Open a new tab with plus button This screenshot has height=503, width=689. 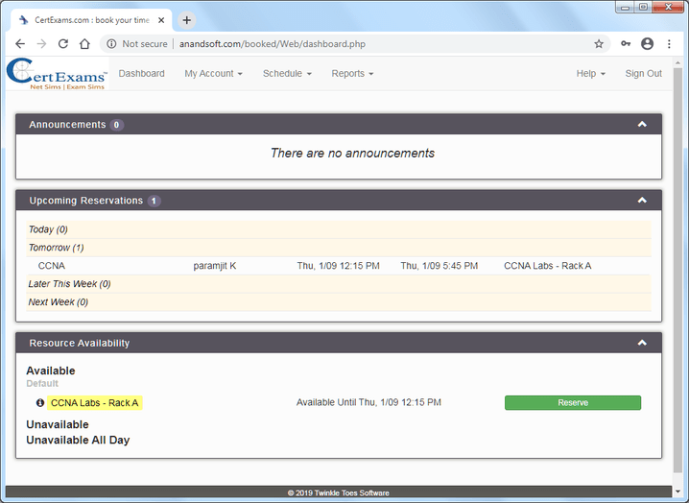187,20
